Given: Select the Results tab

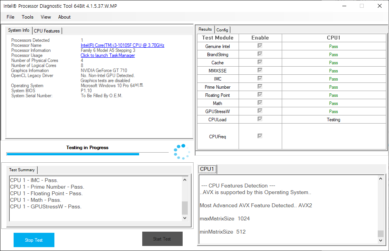Looking at the screenshot, I should [205, 29].
